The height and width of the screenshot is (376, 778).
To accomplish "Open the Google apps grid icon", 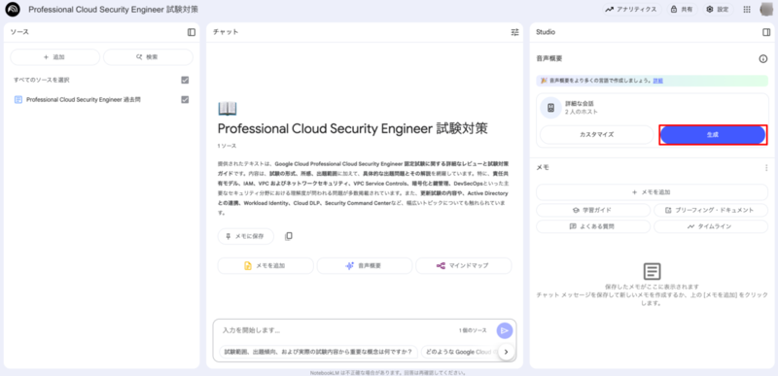I will [747, 10].
